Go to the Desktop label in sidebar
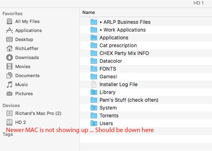This screenshot has height=151, width=212. point(24,39)
